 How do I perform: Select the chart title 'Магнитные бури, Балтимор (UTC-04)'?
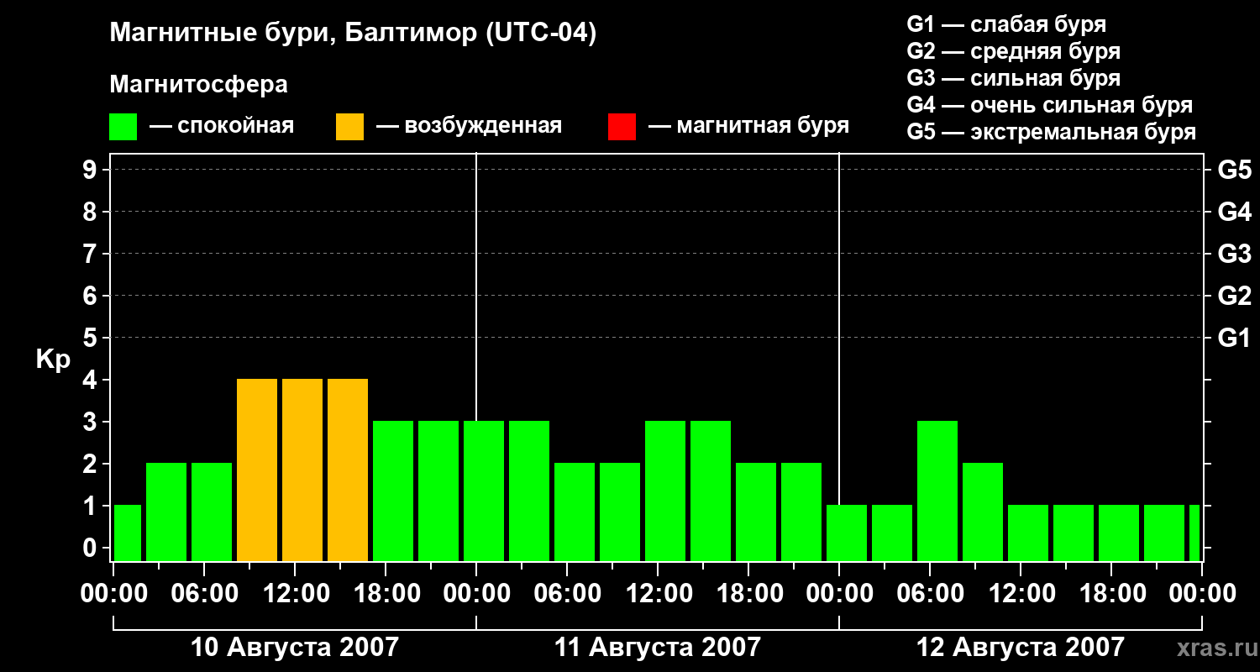(353, 34)
